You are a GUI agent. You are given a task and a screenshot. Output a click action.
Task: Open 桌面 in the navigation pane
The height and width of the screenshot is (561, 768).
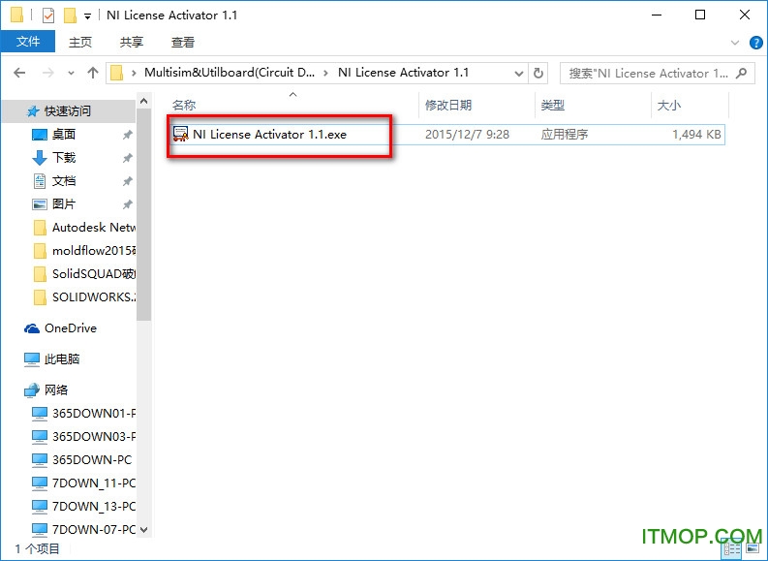coord(64,135)
